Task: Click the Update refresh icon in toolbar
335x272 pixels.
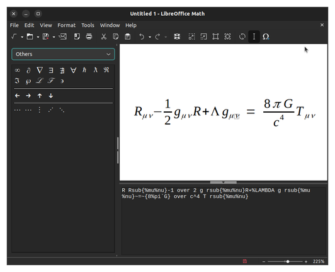Action: 242,37
